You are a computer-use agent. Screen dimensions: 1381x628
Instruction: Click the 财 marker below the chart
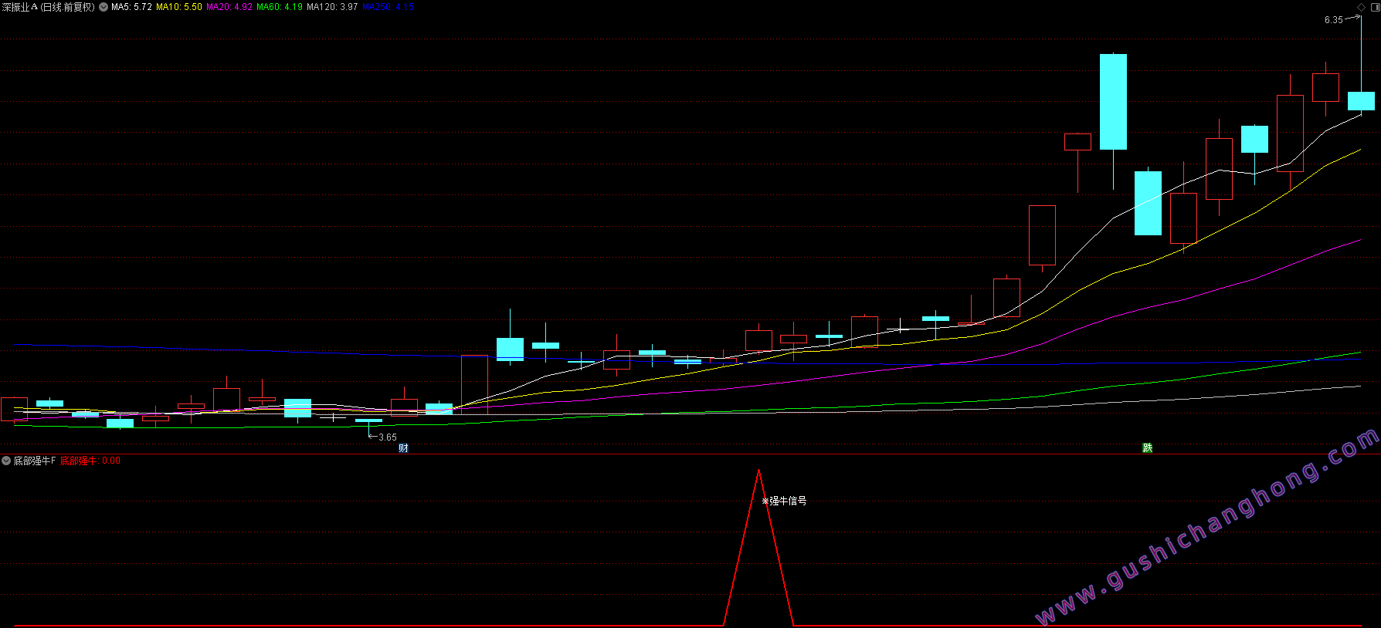pos(403,448)
